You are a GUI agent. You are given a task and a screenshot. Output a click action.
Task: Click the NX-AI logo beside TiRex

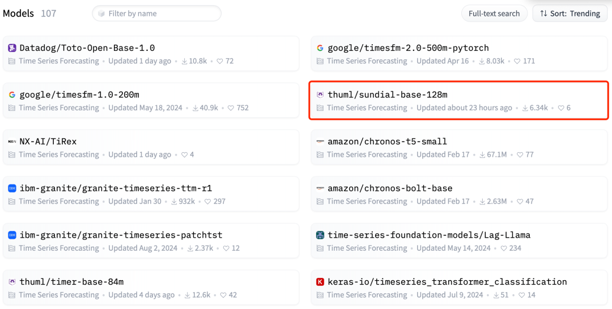(x=12, y=142)
